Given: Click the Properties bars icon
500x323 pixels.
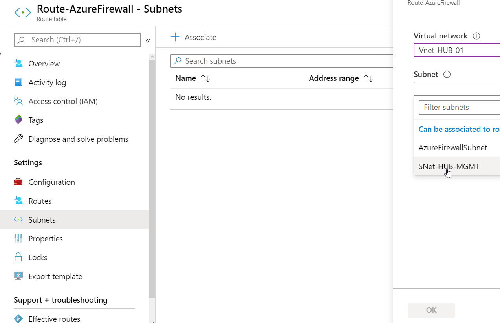Looking at the screenshot, I should coord(18,239).
